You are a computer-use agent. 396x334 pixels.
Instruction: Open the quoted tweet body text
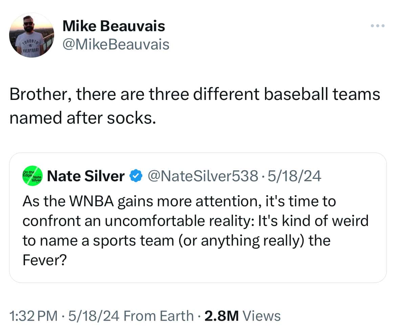tap(195, 230)
